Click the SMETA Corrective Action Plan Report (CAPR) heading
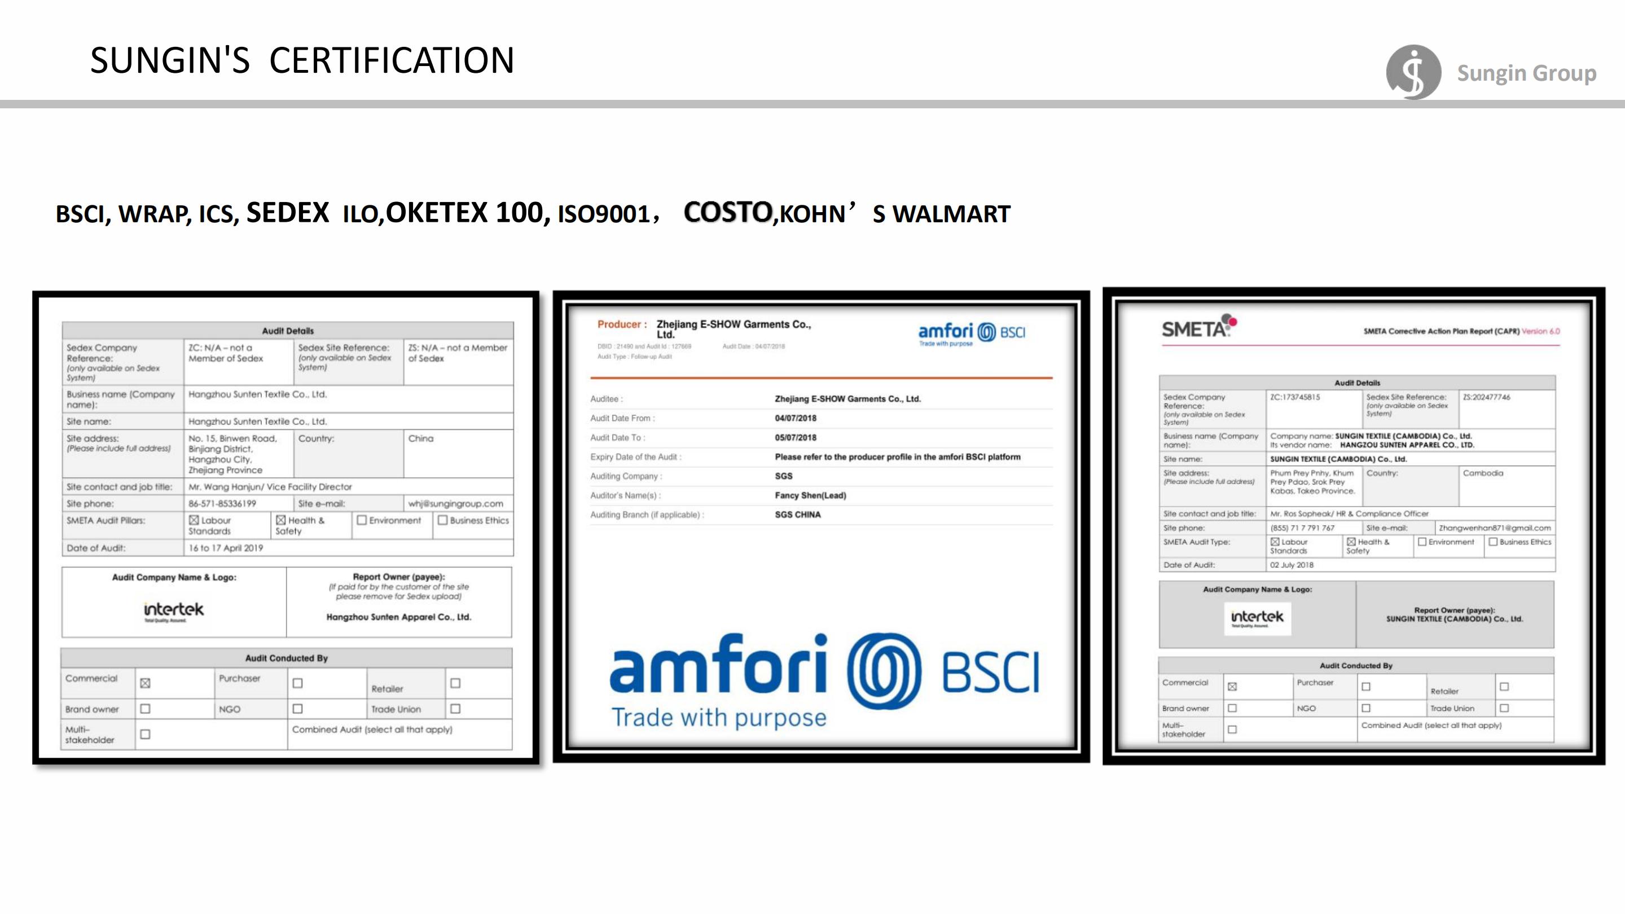The width and height of the screenshot is (1625, 914). (x=1442, y=331)
